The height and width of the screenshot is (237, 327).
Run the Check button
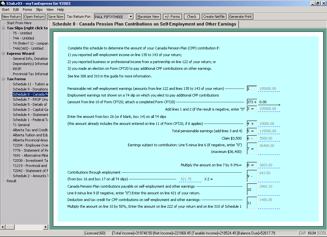(x=192, y=17)
